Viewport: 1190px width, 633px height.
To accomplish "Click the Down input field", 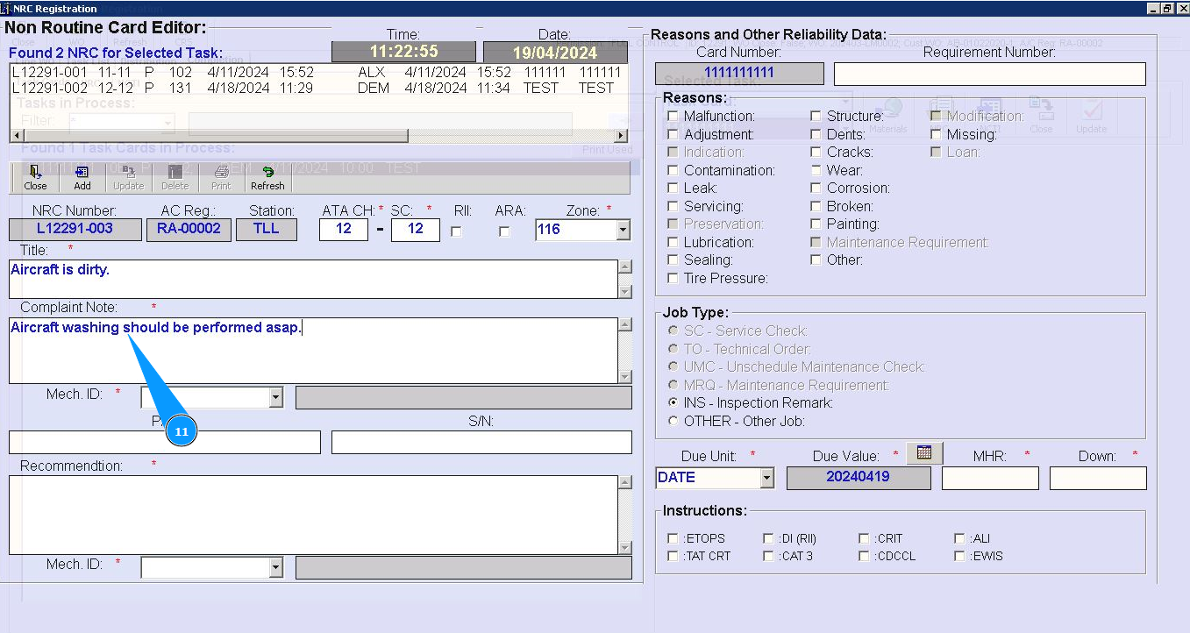I will 1098,478.
